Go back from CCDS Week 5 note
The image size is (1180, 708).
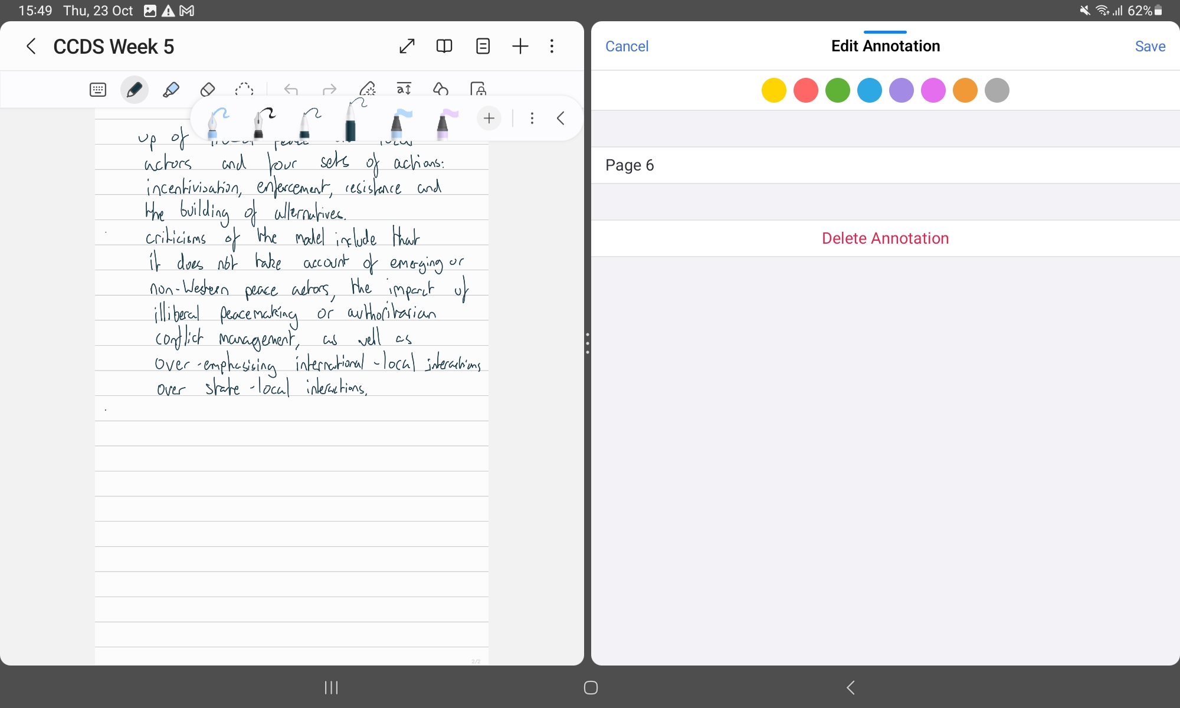click(31, 46)
